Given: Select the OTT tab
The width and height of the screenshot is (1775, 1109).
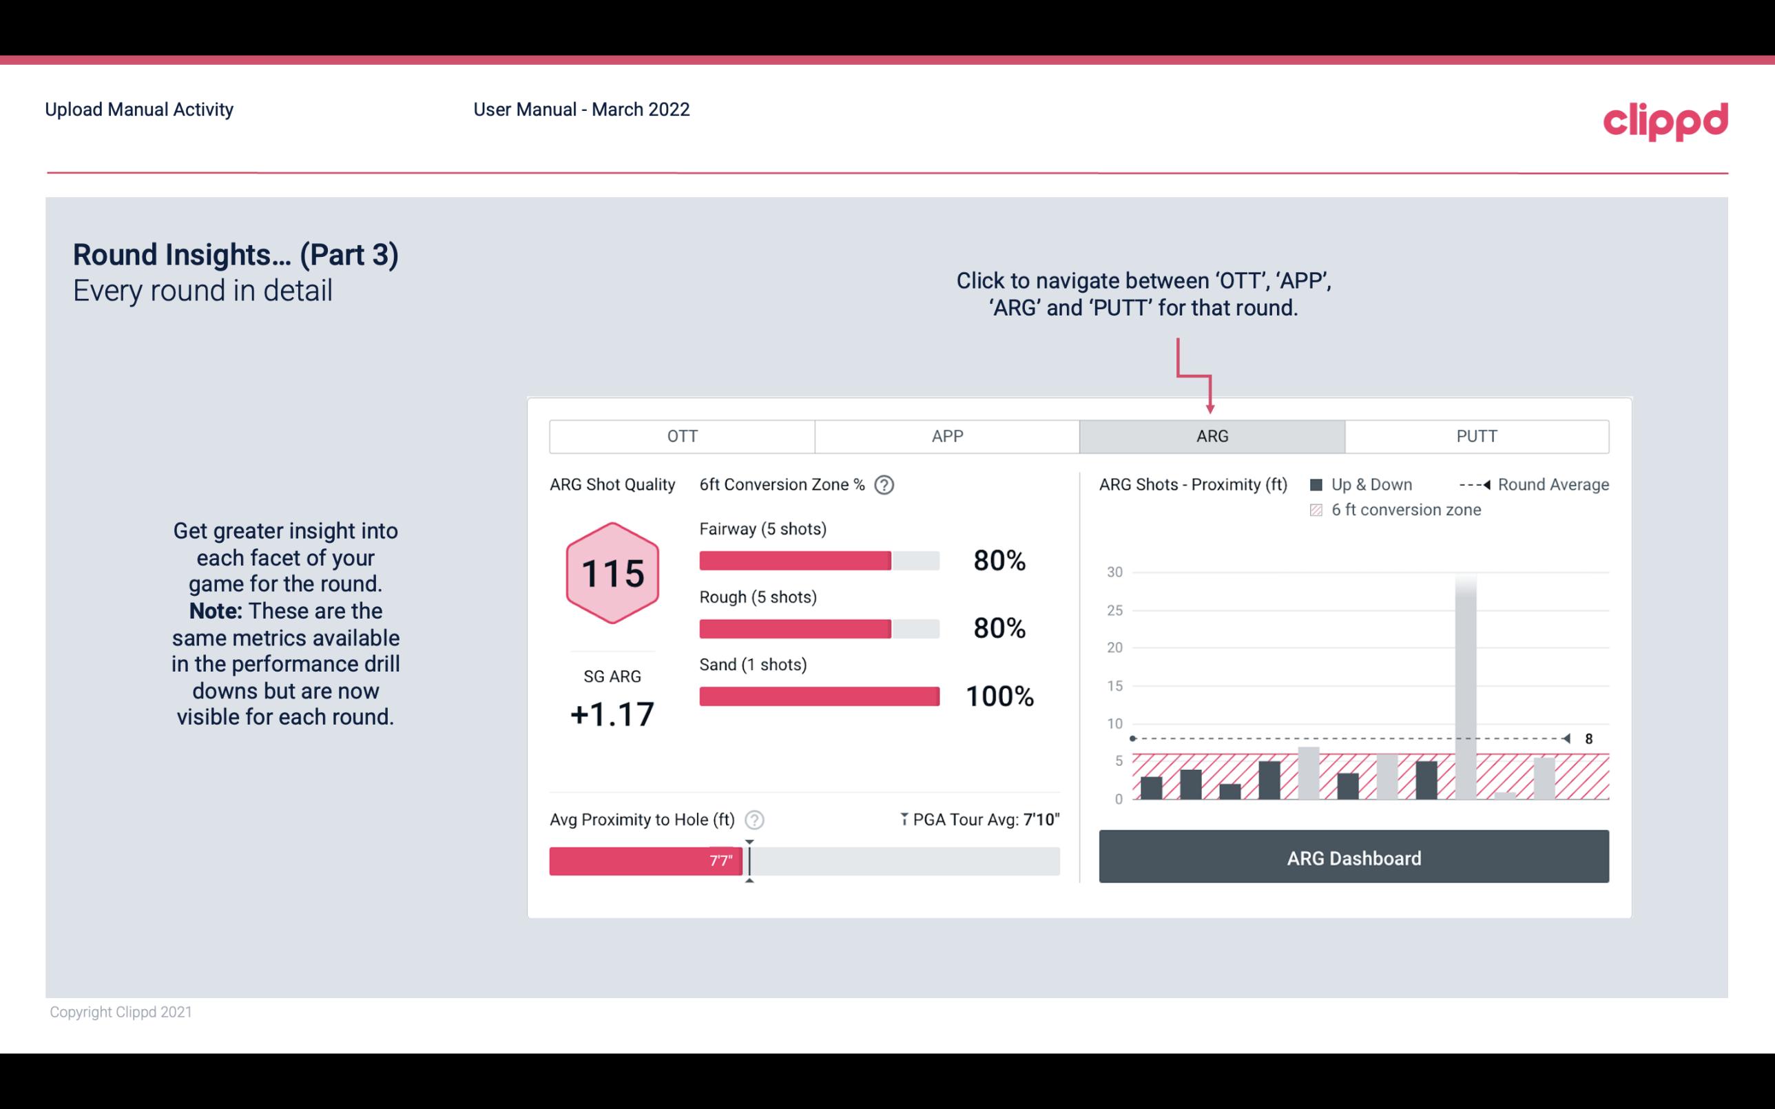Looking at the screenshot, I should coord(682,437).
